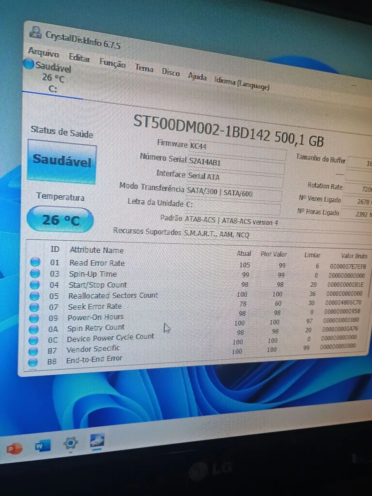Click the Firmware KC44 field
372x496 pixels.
point(237,149)
